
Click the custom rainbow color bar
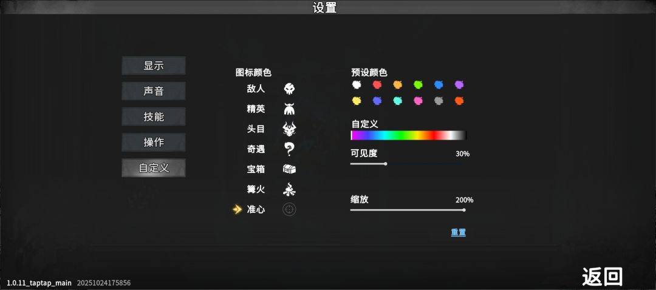click(408, 135)
